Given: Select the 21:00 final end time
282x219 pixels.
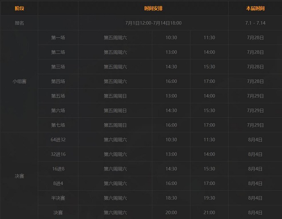Looking at the screenshot, I should coord(209,212).
